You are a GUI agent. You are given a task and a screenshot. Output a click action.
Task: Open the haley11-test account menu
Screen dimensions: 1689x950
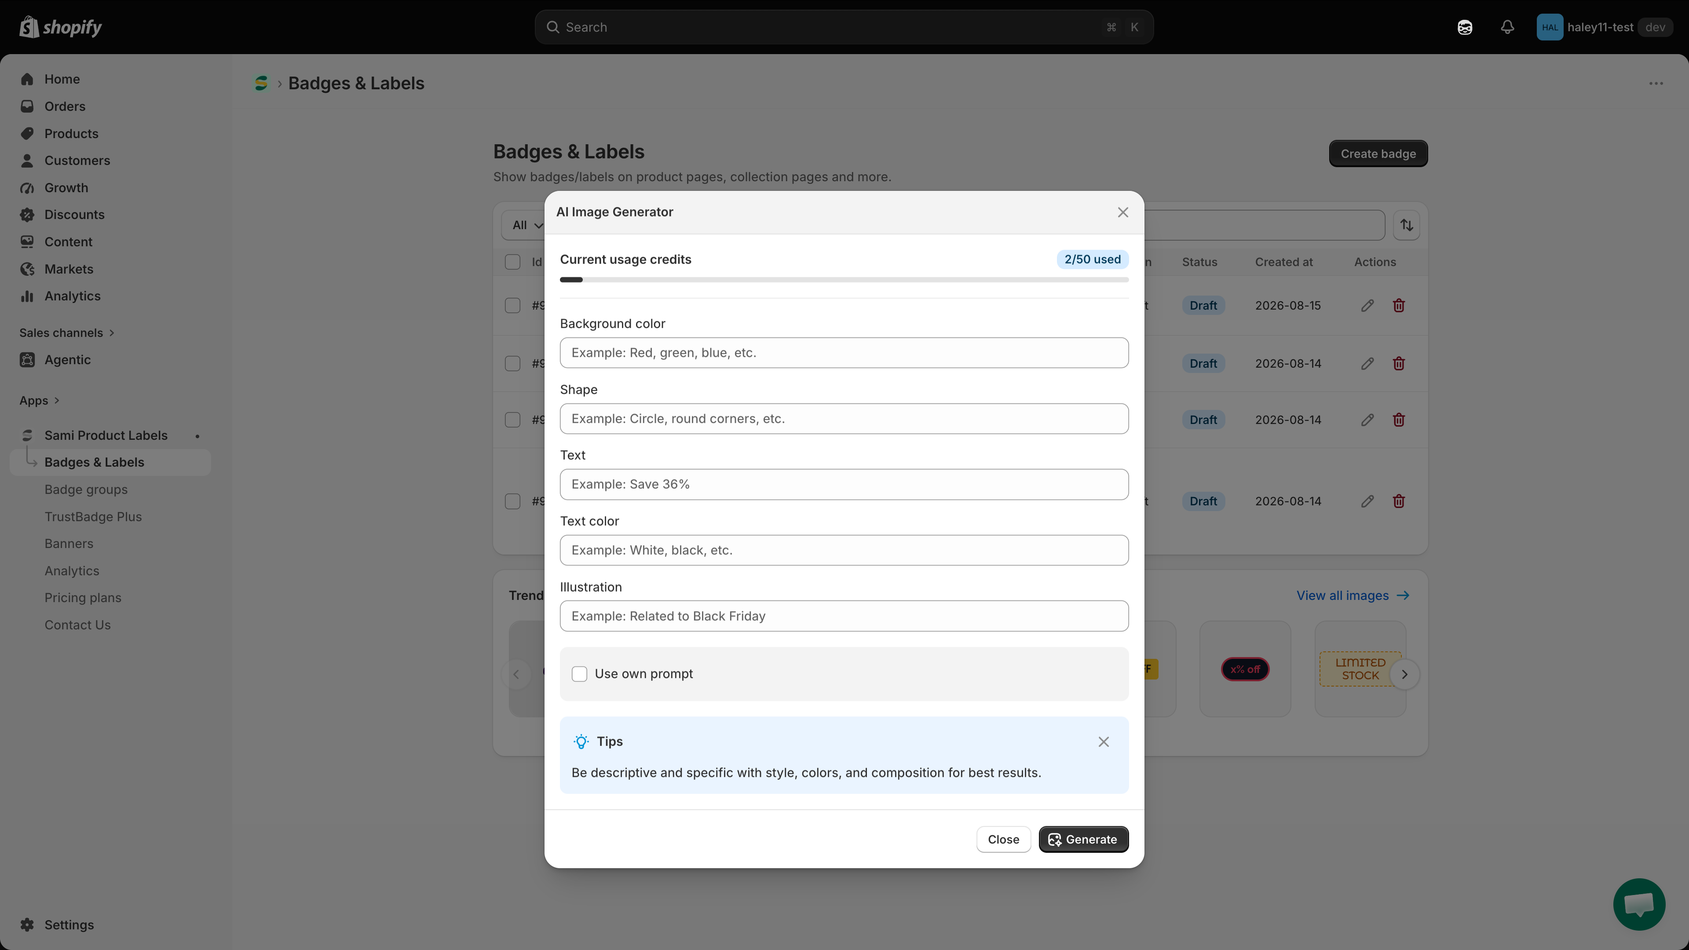[x=1605, y=27]
